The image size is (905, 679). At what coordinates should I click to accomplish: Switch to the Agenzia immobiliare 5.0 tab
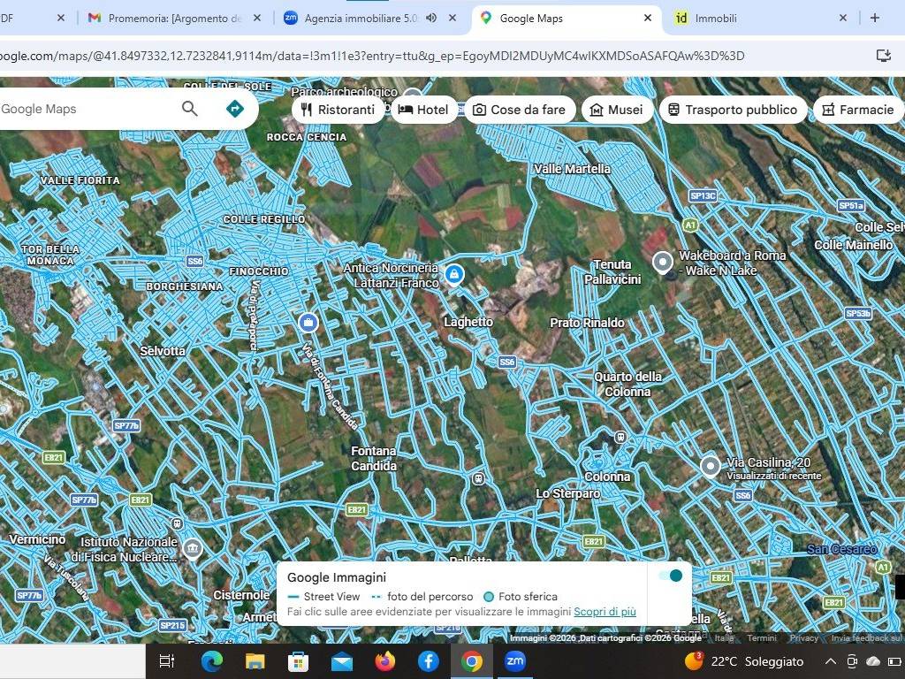361,18
